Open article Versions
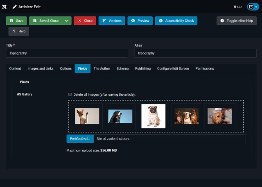This screenshot has width=262, height=187. coord(111,20)
